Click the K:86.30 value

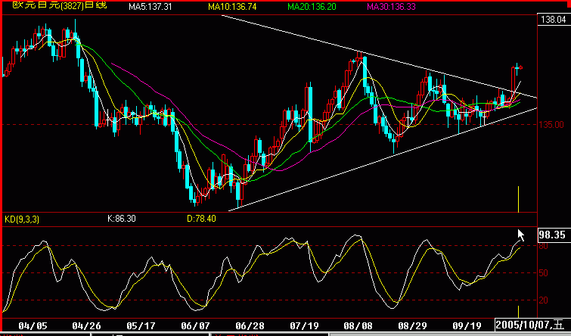point(122,219)
